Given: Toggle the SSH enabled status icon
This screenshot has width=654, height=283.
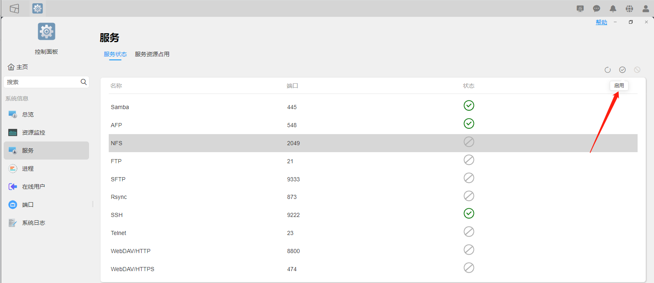Looking at the screenshot, I should tap(469, 214).
